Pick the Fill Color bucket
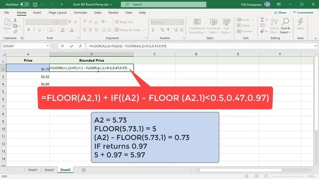The height and width of the screenshot is (179, 319). coord(63,30)
